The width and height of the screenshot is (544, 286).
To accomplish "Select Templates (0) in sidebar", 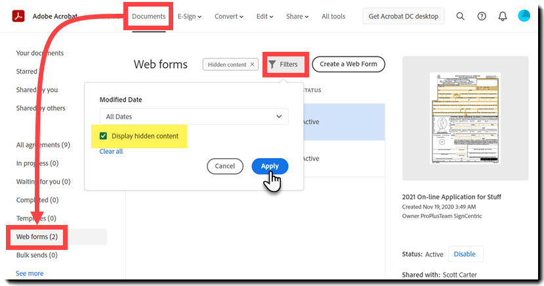I will click(36, 218).
